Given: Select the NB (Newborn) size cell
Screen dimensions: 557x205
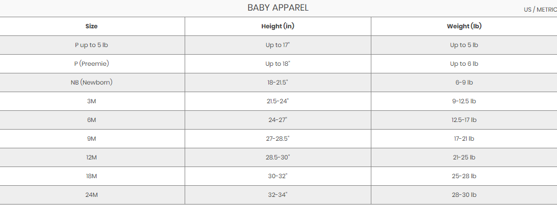Looking at the screenshot, I should click(92, 83).
